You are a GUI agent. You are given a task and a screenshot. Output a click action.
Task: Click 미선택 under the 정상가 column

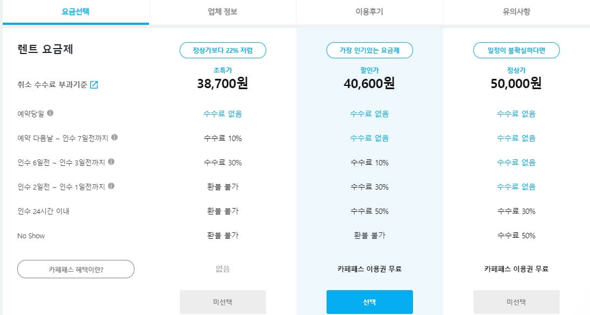tap(517, 301)
